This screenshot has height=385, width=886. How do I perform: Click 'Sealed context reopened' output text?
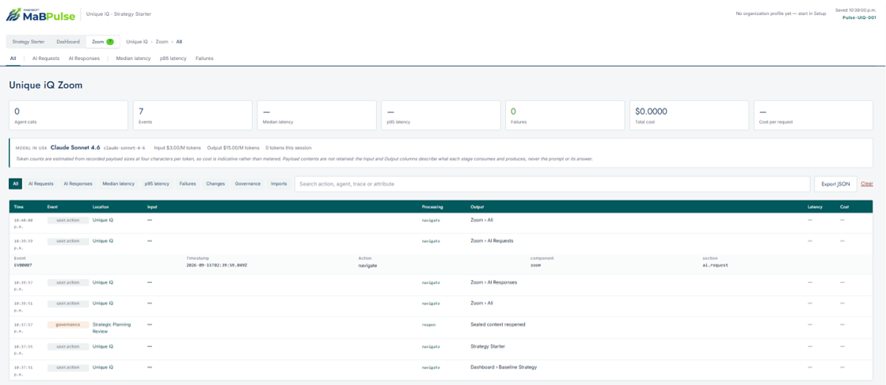(498, 325)
